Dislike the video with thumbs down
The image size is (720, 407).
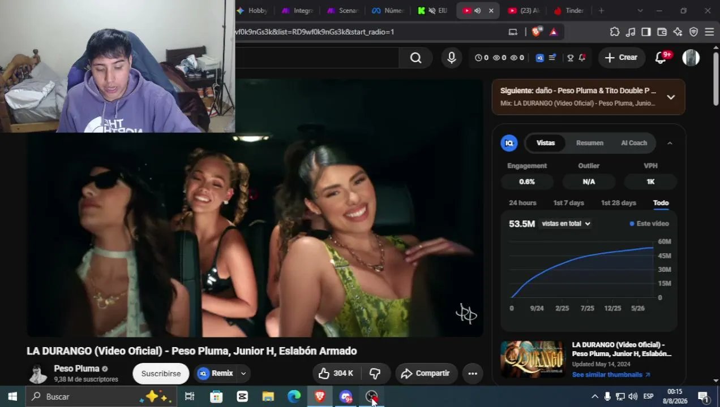coord(375,373)
